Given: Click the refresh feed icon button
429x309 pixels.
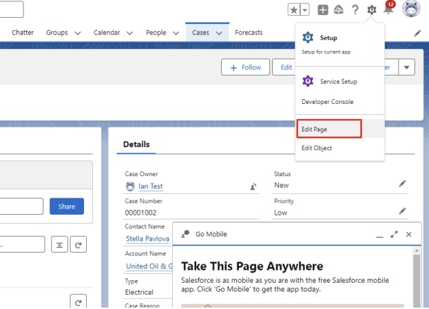Looking at the screenshot, I should point(79,244).
